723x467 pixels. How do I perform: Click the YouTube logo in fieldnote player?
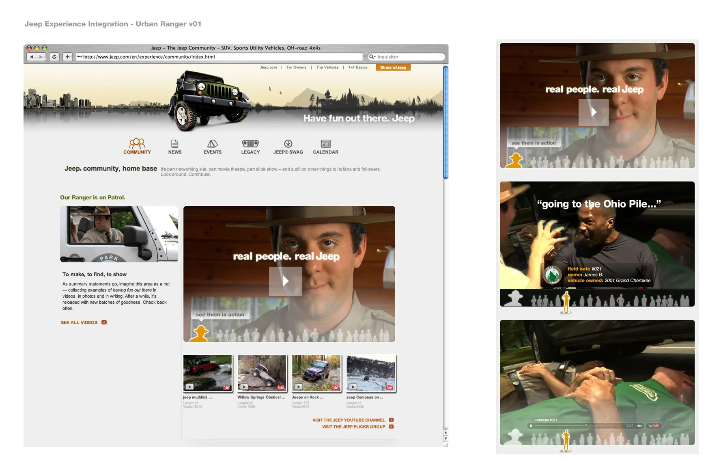(653, 426)
